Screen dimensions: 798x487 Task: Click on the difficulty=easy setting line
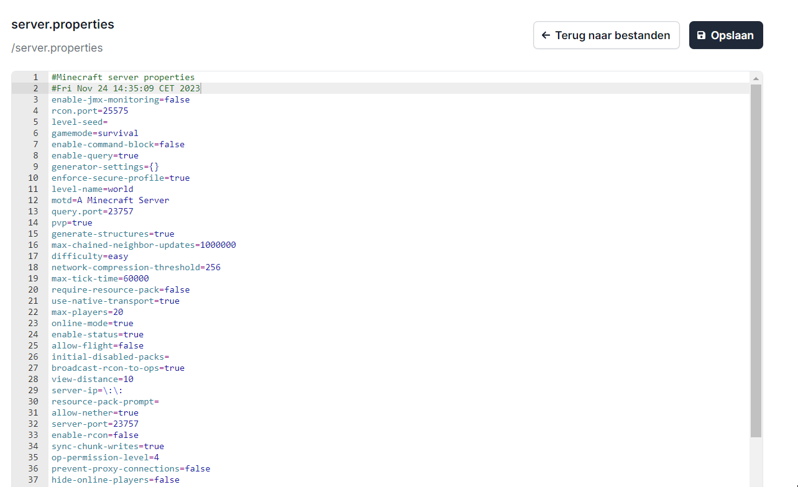(89, 256)
